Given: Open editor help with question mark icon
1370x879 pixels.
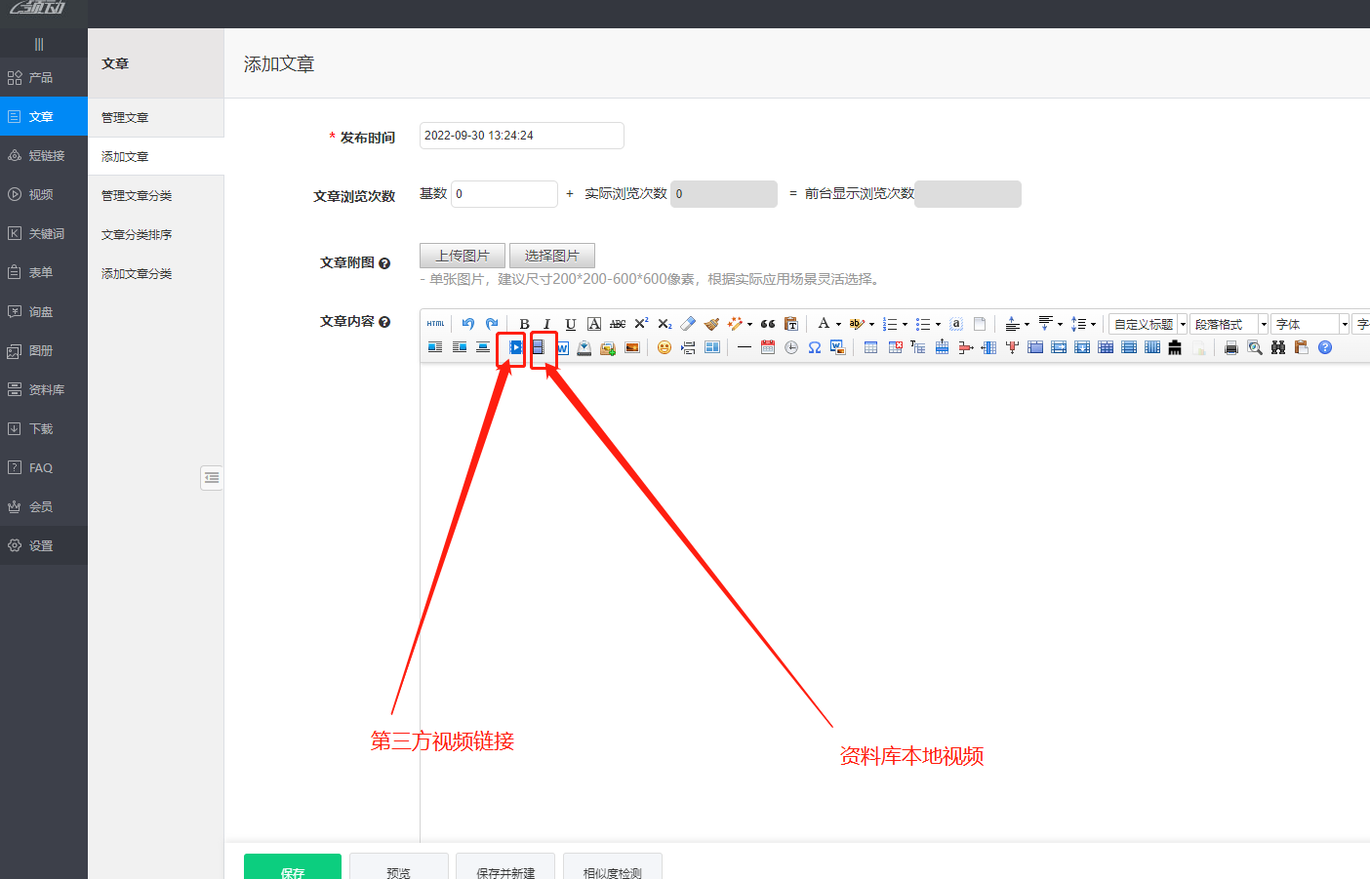Looking at the screenshot, I should click(x=1326, y=347).
